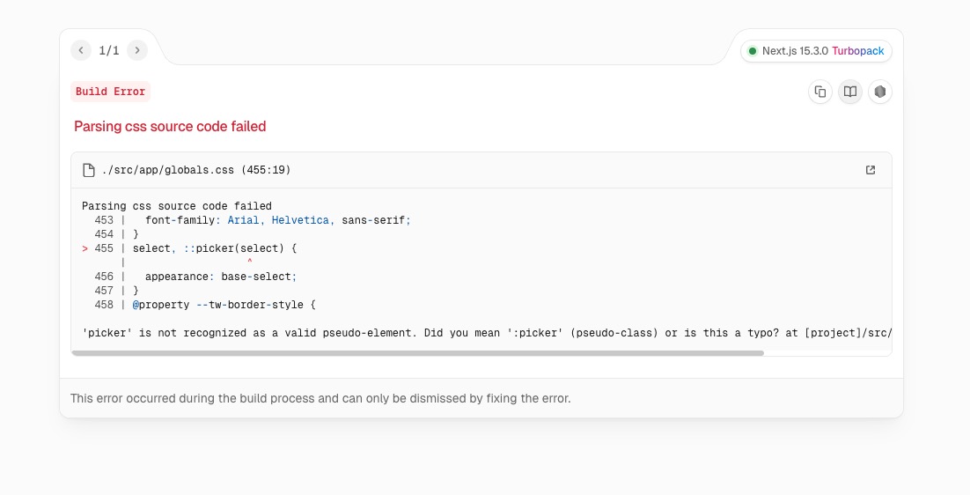970x495 pixels.
Task: Go to the previous error arrow
Action: click(80, 50)
